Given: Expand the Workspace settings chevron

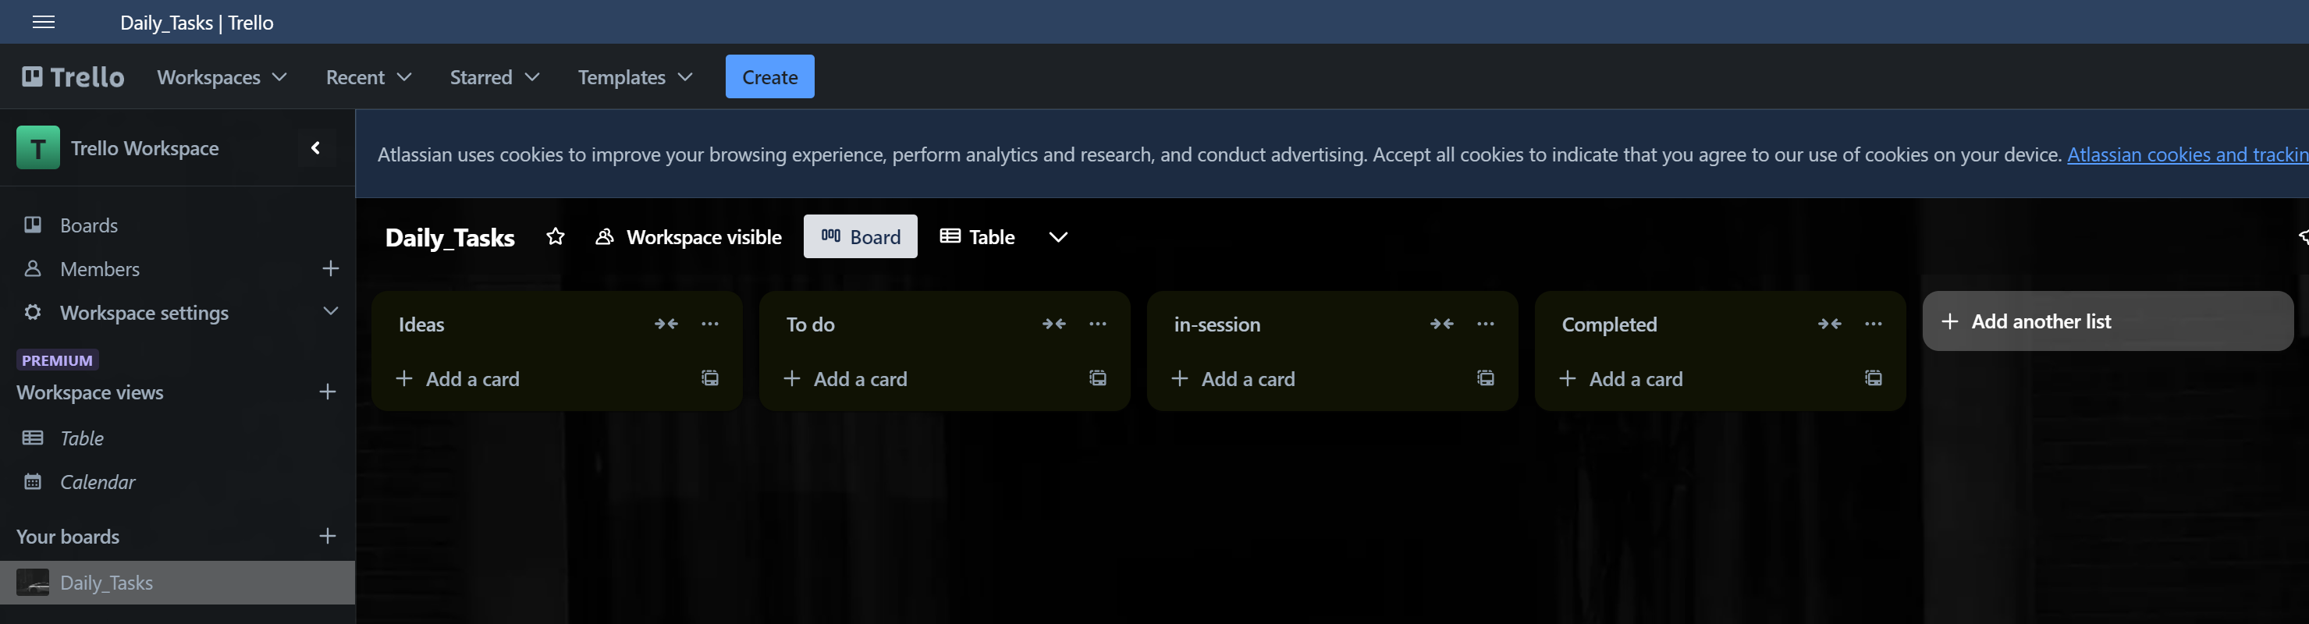Looking at the screenshot, I should [x=331, y=312].
